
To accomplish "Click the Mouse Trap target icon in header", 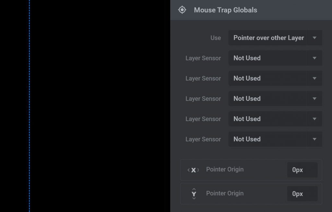I will point(182,10).
